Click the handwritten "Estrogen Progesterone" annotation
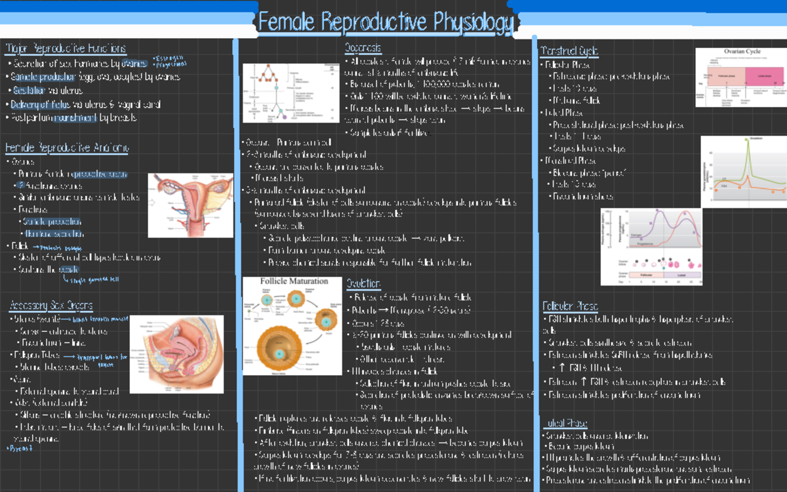This screenshot has width=787, height=492. (x=169, y=62)
